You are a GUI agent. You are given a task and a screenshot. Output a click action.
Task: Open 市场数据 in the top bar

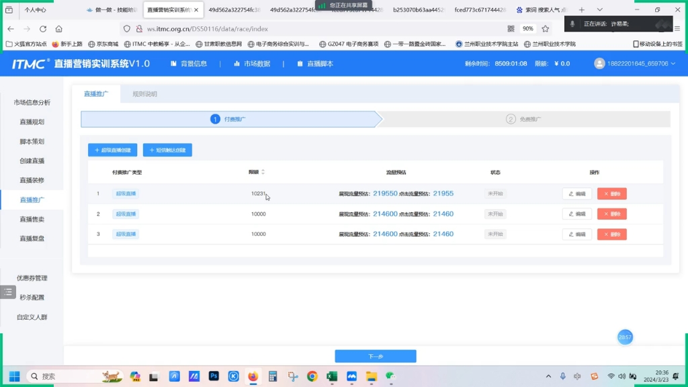pyautogui.click(x=252, y=64)
